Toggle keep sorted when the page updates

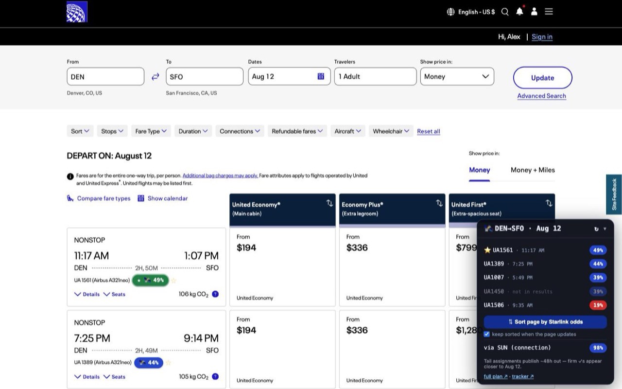coord(487,334)
